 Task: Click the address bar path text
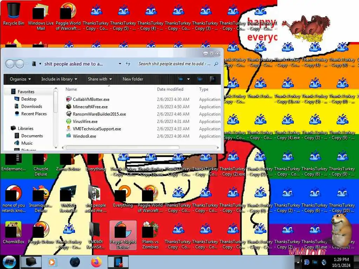coord(74,64)
